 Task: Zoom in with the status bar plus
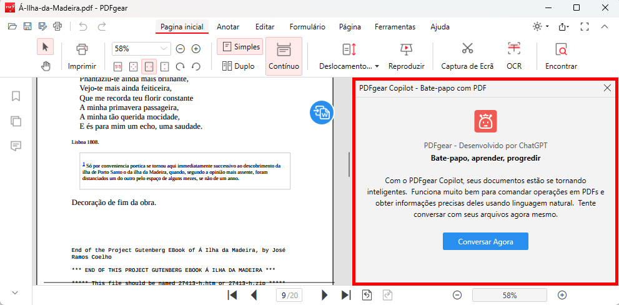[x=563, y=295]
